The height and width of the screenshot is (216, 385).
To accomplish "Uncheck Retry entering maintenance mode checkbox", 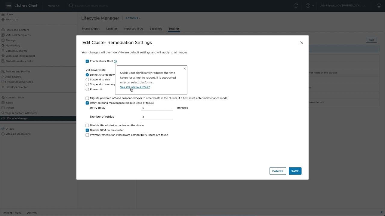I will [87, 103].
